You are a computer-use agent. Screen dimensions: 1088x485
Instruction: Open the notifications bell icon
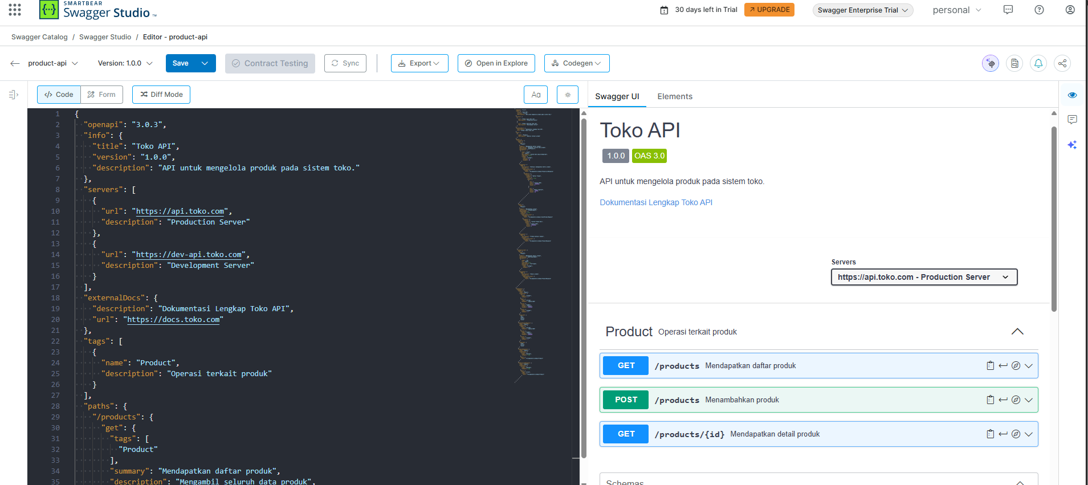click(1038, 63)
